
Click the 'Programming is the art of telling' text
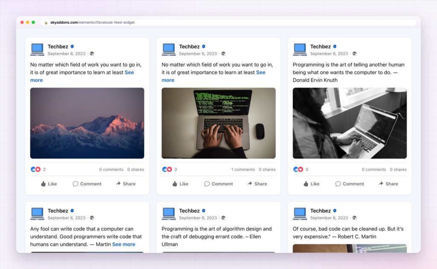click(349, 72)
